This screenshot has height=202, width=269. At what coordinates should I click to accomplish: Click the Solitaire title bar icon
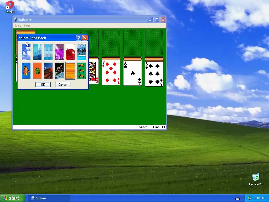pyautogui.click(x=15, y=19)
